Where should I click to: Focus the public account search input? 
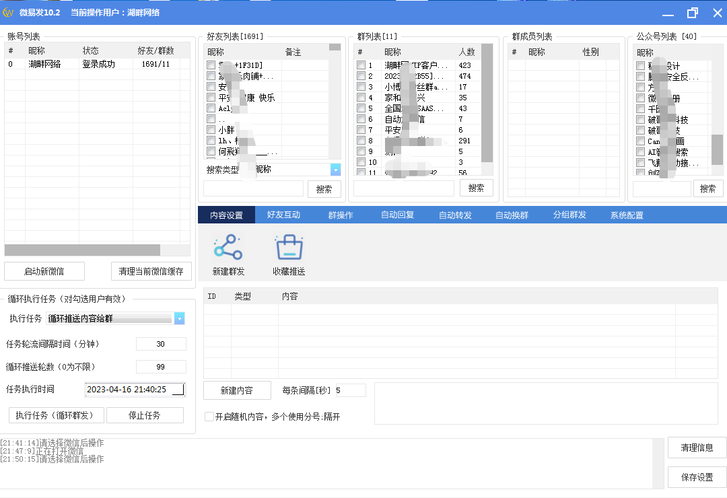pos(662,188)
